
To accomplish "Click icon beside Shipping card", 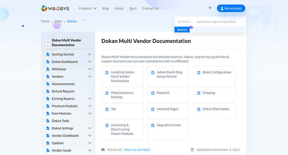I will (x=199, y=93).
